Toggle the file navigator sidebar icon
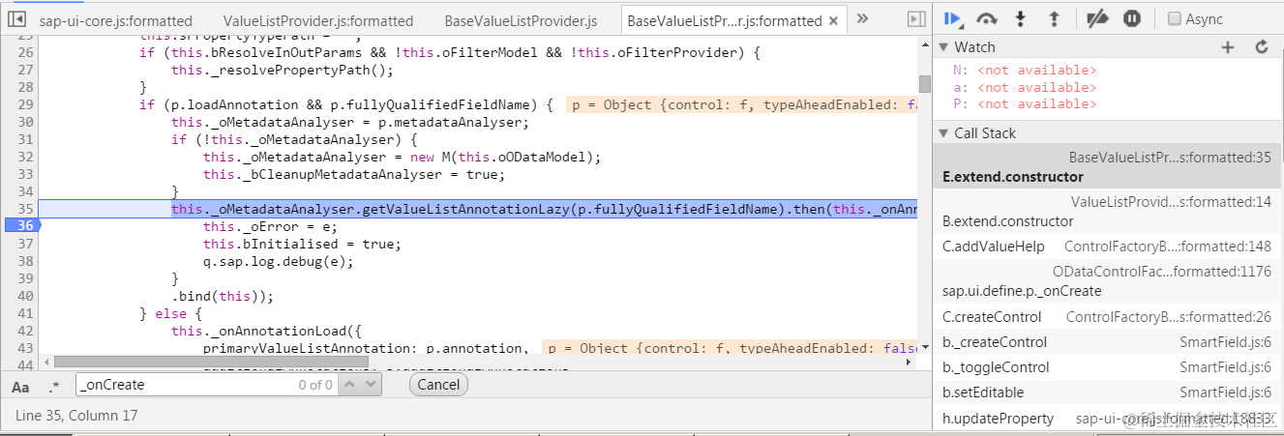This screenshot has width=1284, height=436. (16, 19)
